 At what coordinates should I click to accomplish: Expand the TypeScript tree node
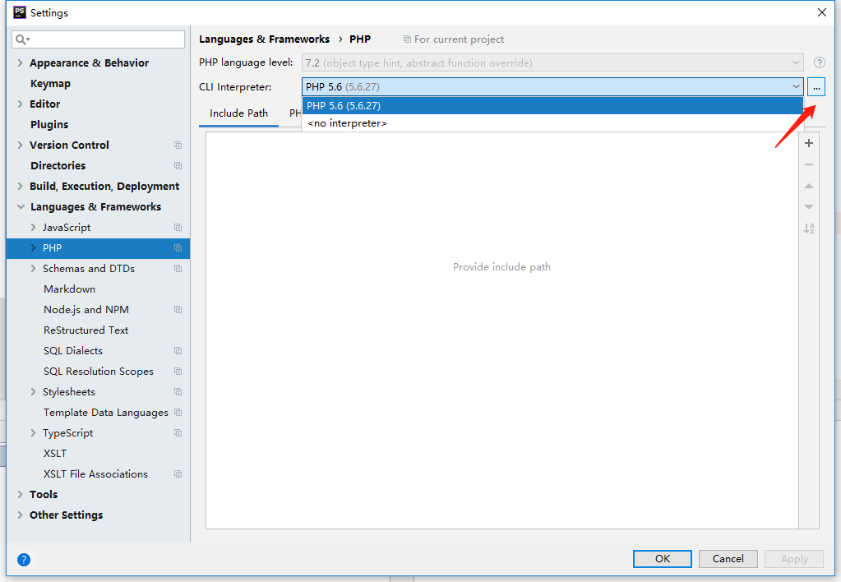tap(33, 433)
